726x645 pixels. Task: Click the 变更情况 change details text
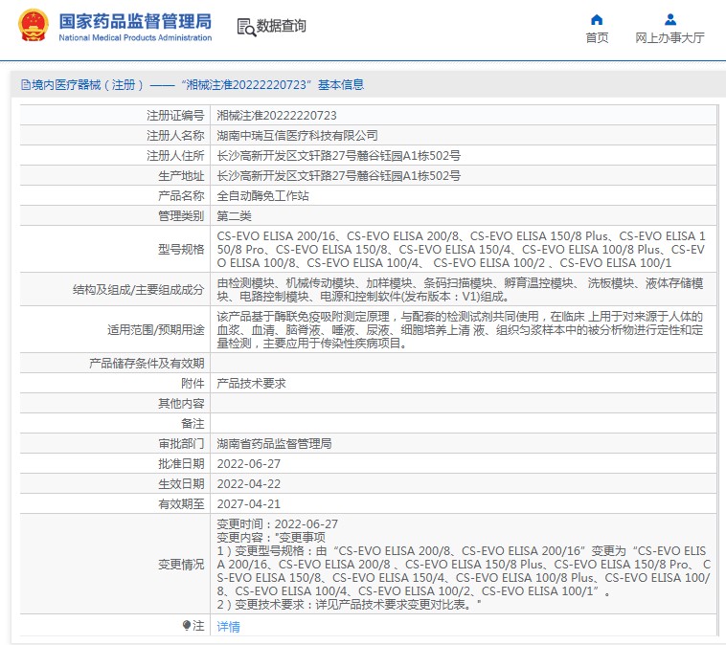click(x=464, y=564)
